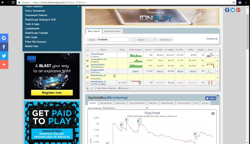This screenshot has width=250, height=144.
Task: Open the Statistics tab
Action: tap(153, 103)
